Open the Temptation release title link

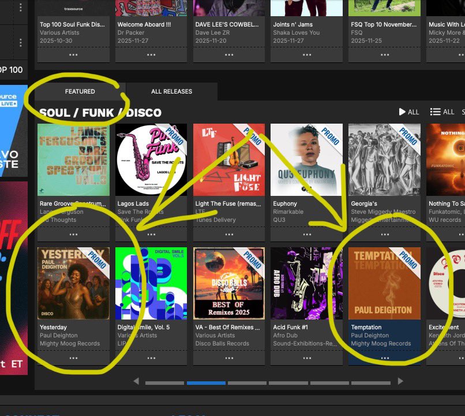tap(366, 327)
